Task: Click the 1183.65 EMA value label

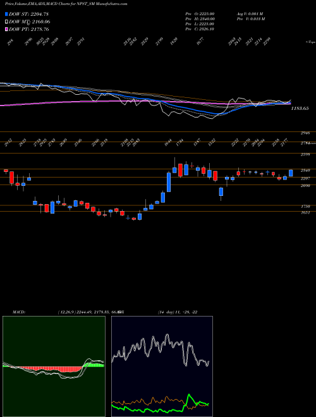Action: click(300, 108)
